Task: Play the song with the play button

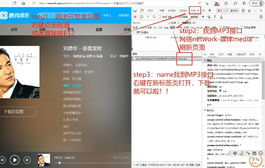Action: 15,160
